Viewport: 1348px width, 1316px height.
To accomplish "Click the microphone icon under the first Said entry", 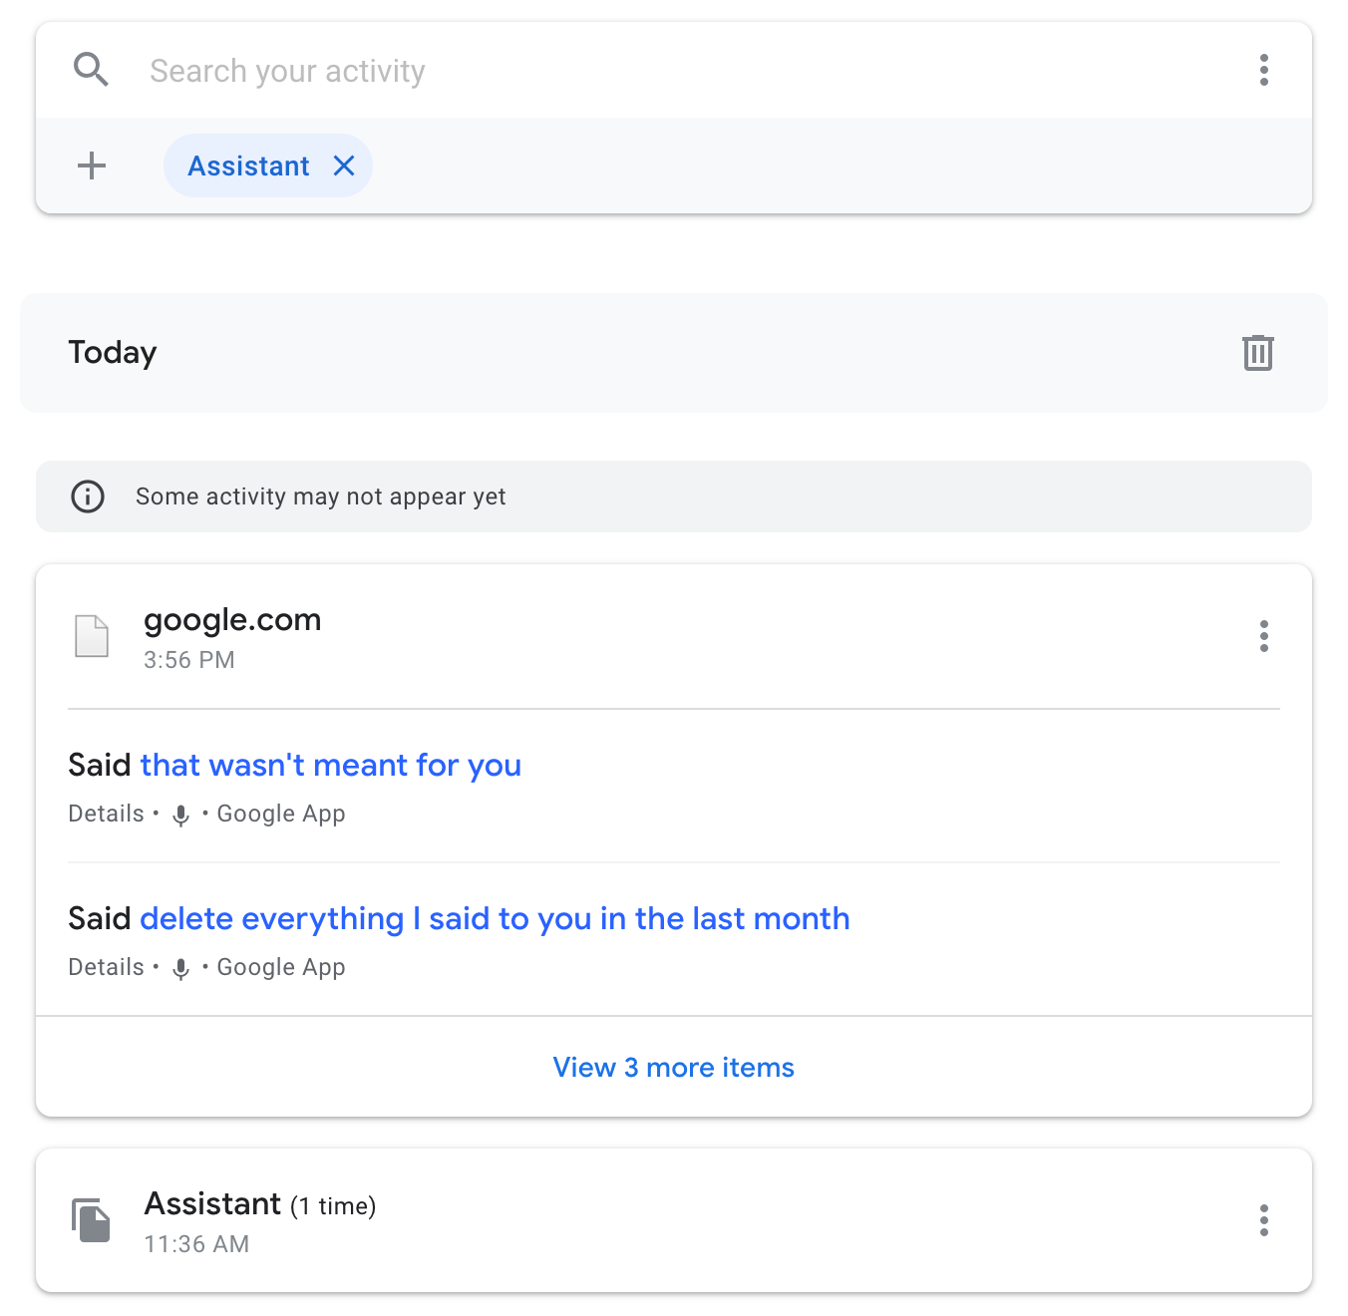I will click(x=180, y=815).
